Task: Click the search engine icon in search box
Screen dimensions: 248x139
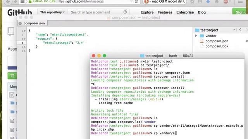Action: pyautogui.click(x=146, y=2)
